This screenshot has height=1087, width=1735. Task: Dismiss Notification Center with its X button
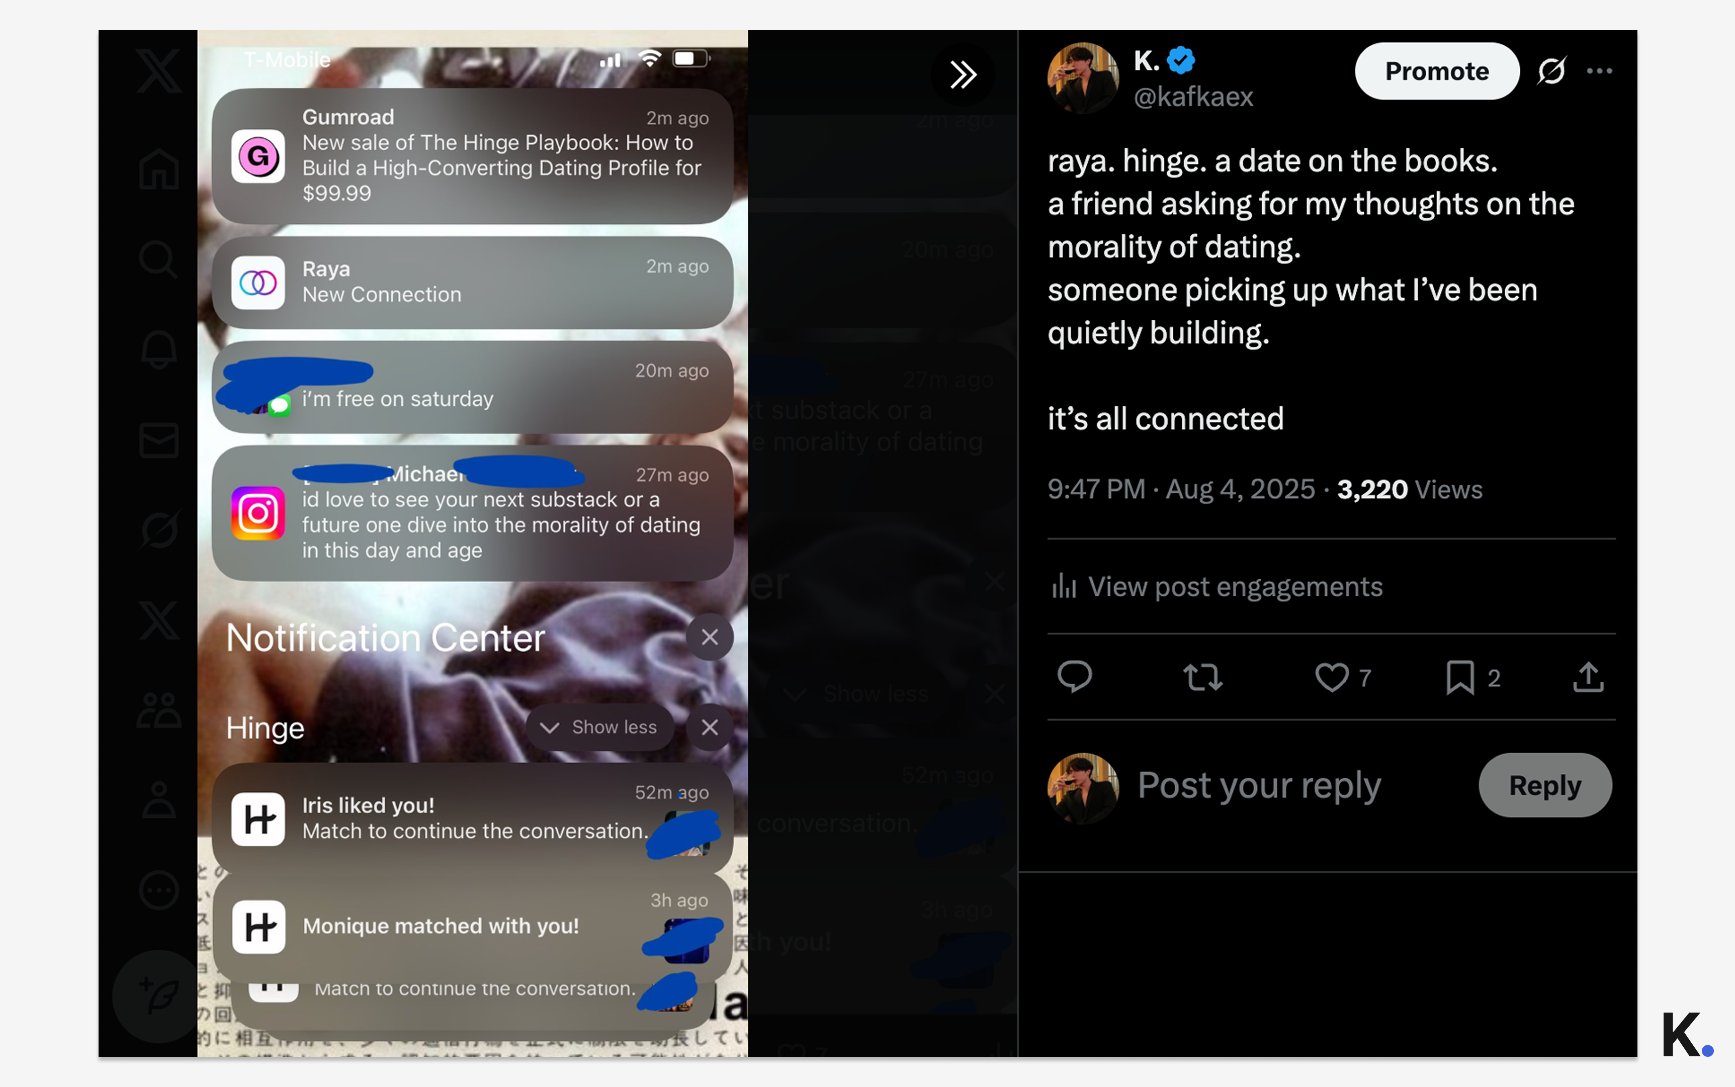[x=710, y=637]
